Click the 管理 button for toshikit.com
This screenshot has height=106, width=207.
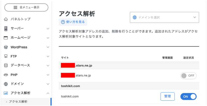click(x=167, y=96)
